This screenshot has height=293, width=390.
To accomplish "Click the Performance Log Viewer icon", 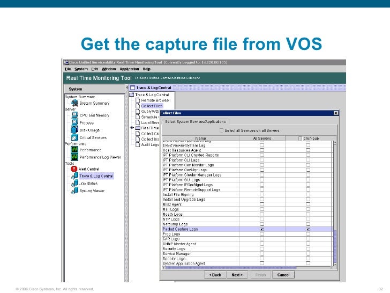I will (x=74, y=157).
